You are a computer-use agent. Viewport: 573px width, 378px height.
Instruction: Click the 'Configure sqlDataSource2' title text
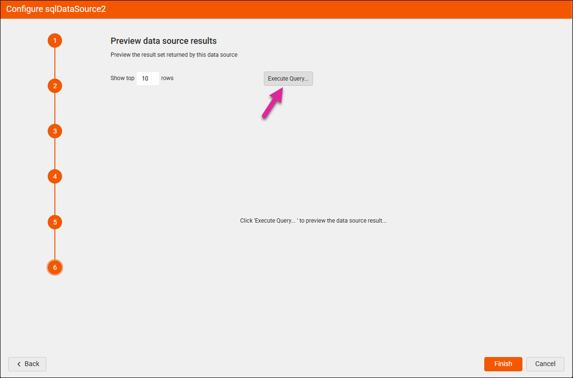(56, 9)
